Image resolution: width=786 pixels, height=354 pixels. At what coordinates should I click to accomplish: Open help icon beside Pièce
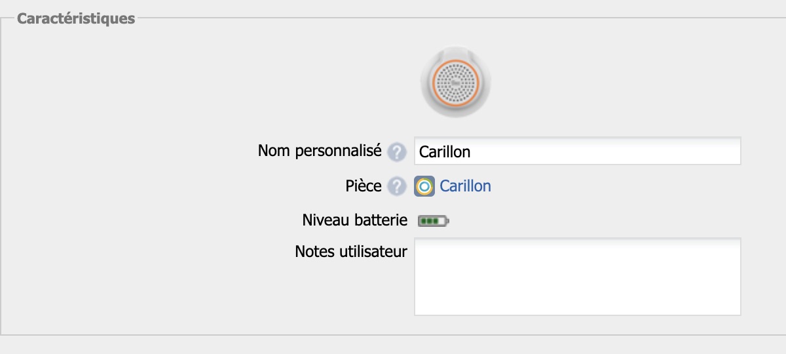click(396, 186)
